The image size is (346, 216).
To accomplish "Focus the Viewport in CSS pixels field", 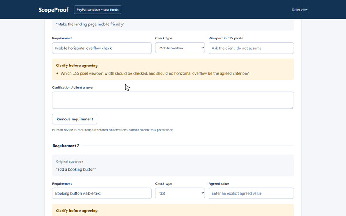I will (x=251, y=48).
